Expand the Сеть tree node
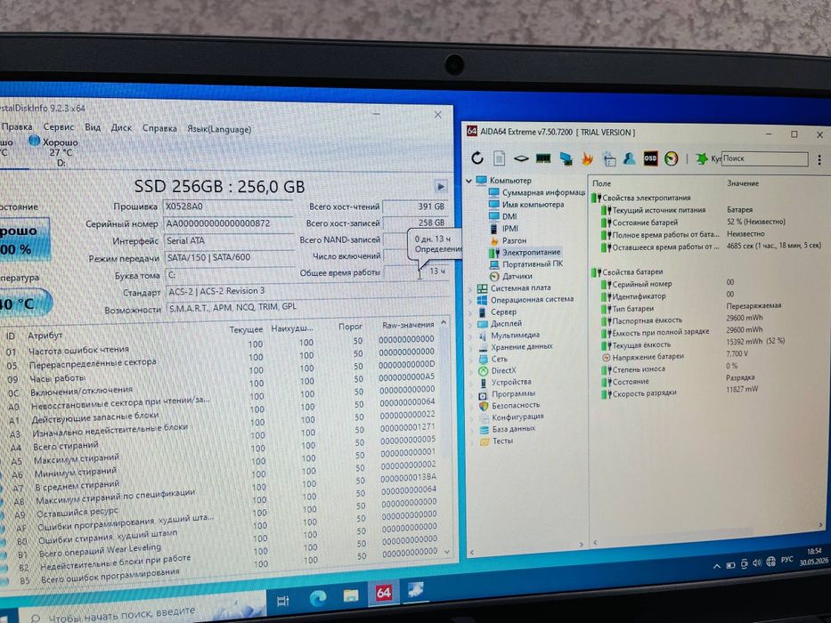The image size is (831, 623). click(x=470, y=360)
